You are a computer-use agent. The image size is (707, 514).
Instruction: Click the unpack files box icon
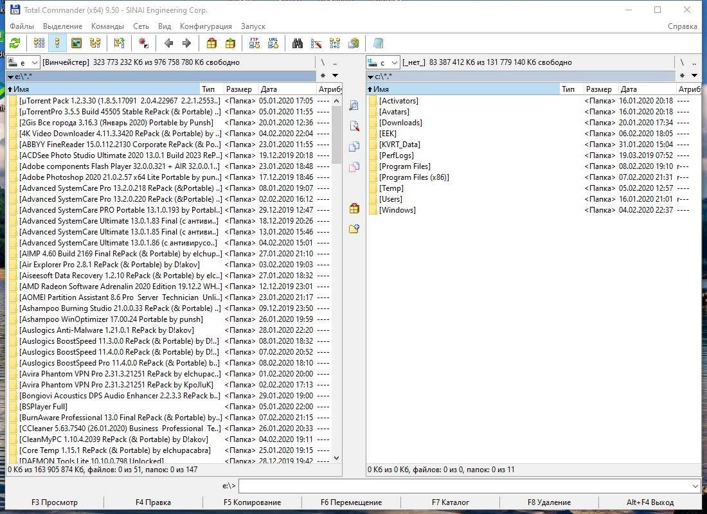tap(230, 43)
